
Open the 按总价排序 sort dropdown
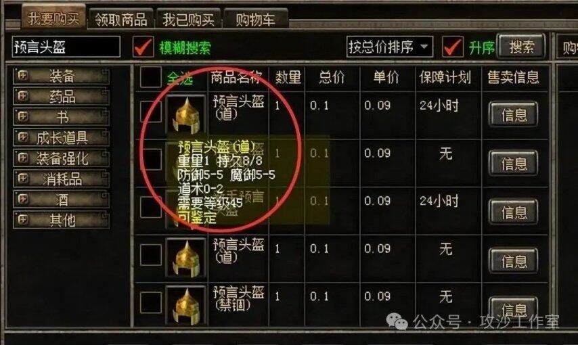coord(390,47)
